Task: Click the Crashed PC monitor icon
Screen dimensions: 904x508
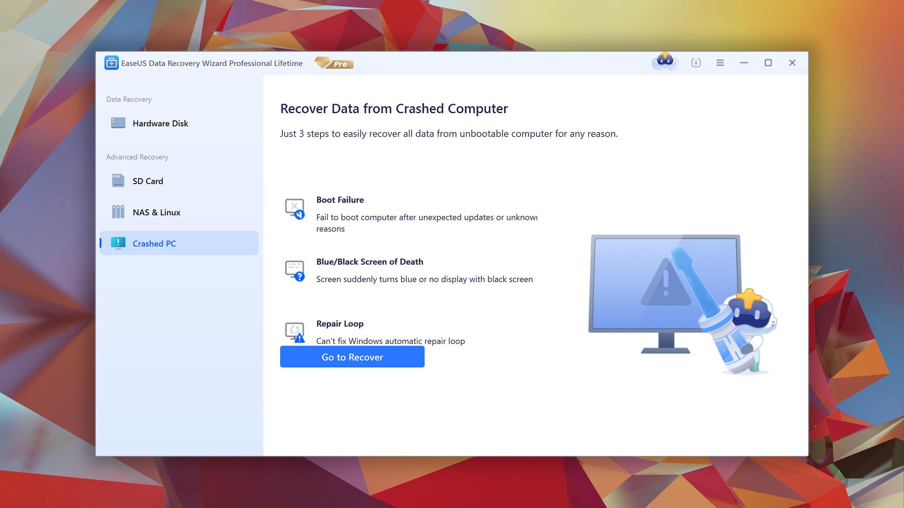Action: click(118, 243)
